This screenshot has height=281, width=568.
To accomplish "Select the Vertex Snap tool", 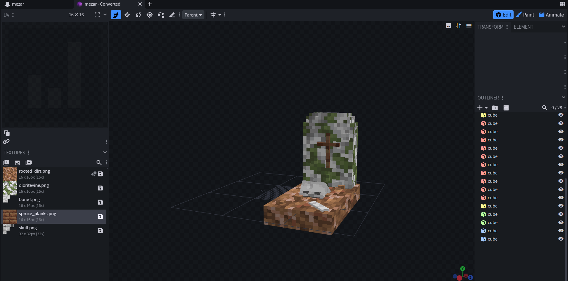I will coord(161,15).
